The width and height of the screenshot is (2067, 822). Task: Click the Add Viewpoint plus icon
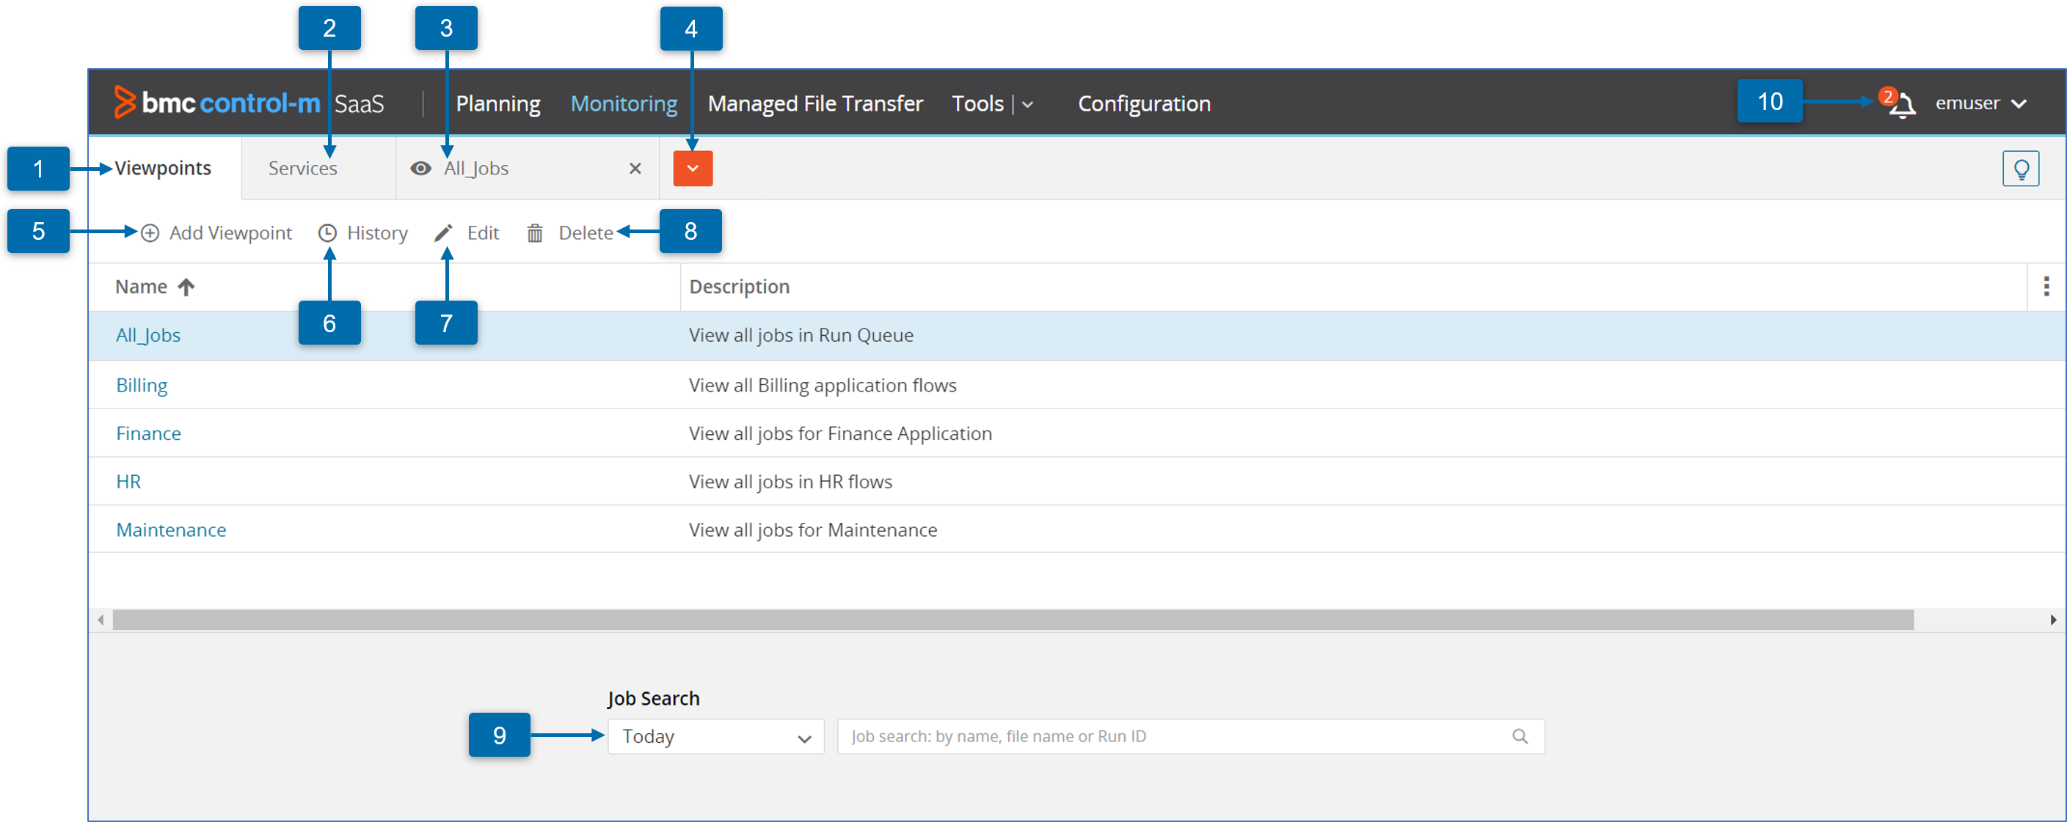(150, 232)
